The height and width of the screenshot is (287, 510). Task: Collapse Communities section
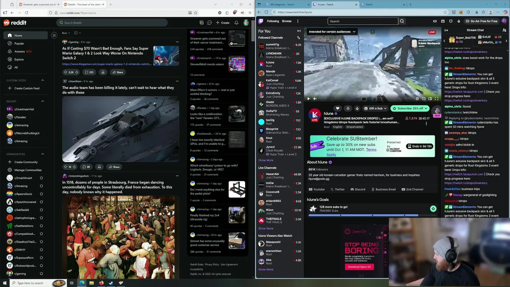tap(43, 154)
